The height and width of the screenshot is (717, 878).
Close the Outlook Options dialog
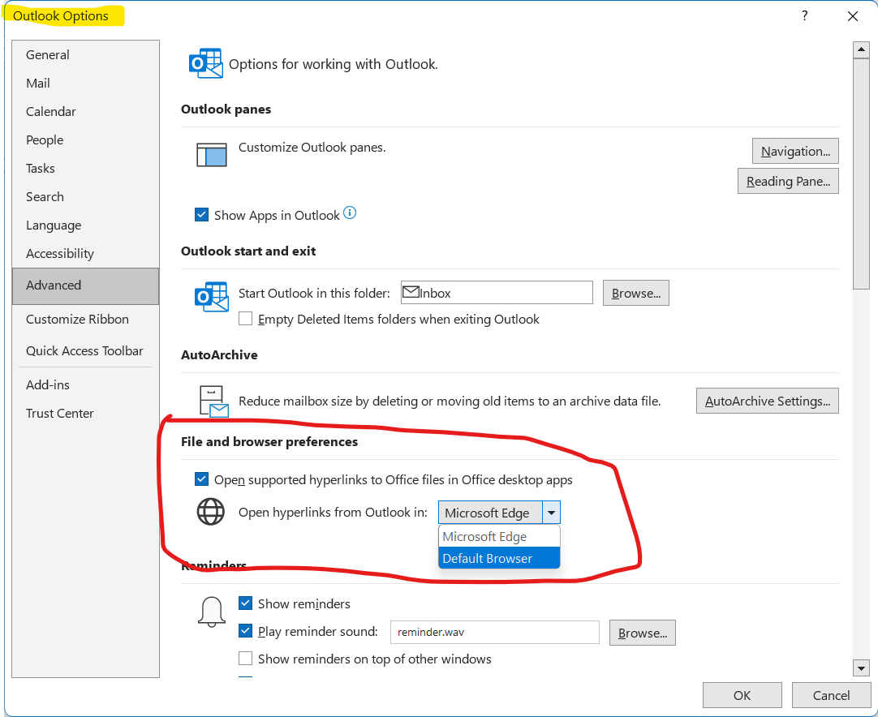click(x=852, y=16)
